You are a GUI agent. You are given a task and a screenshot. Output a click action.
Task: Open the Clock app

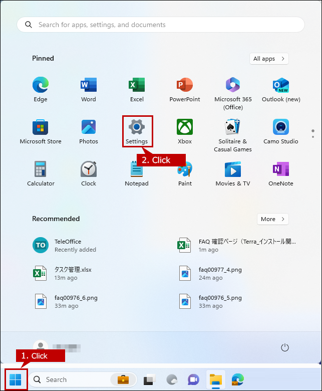89,174
